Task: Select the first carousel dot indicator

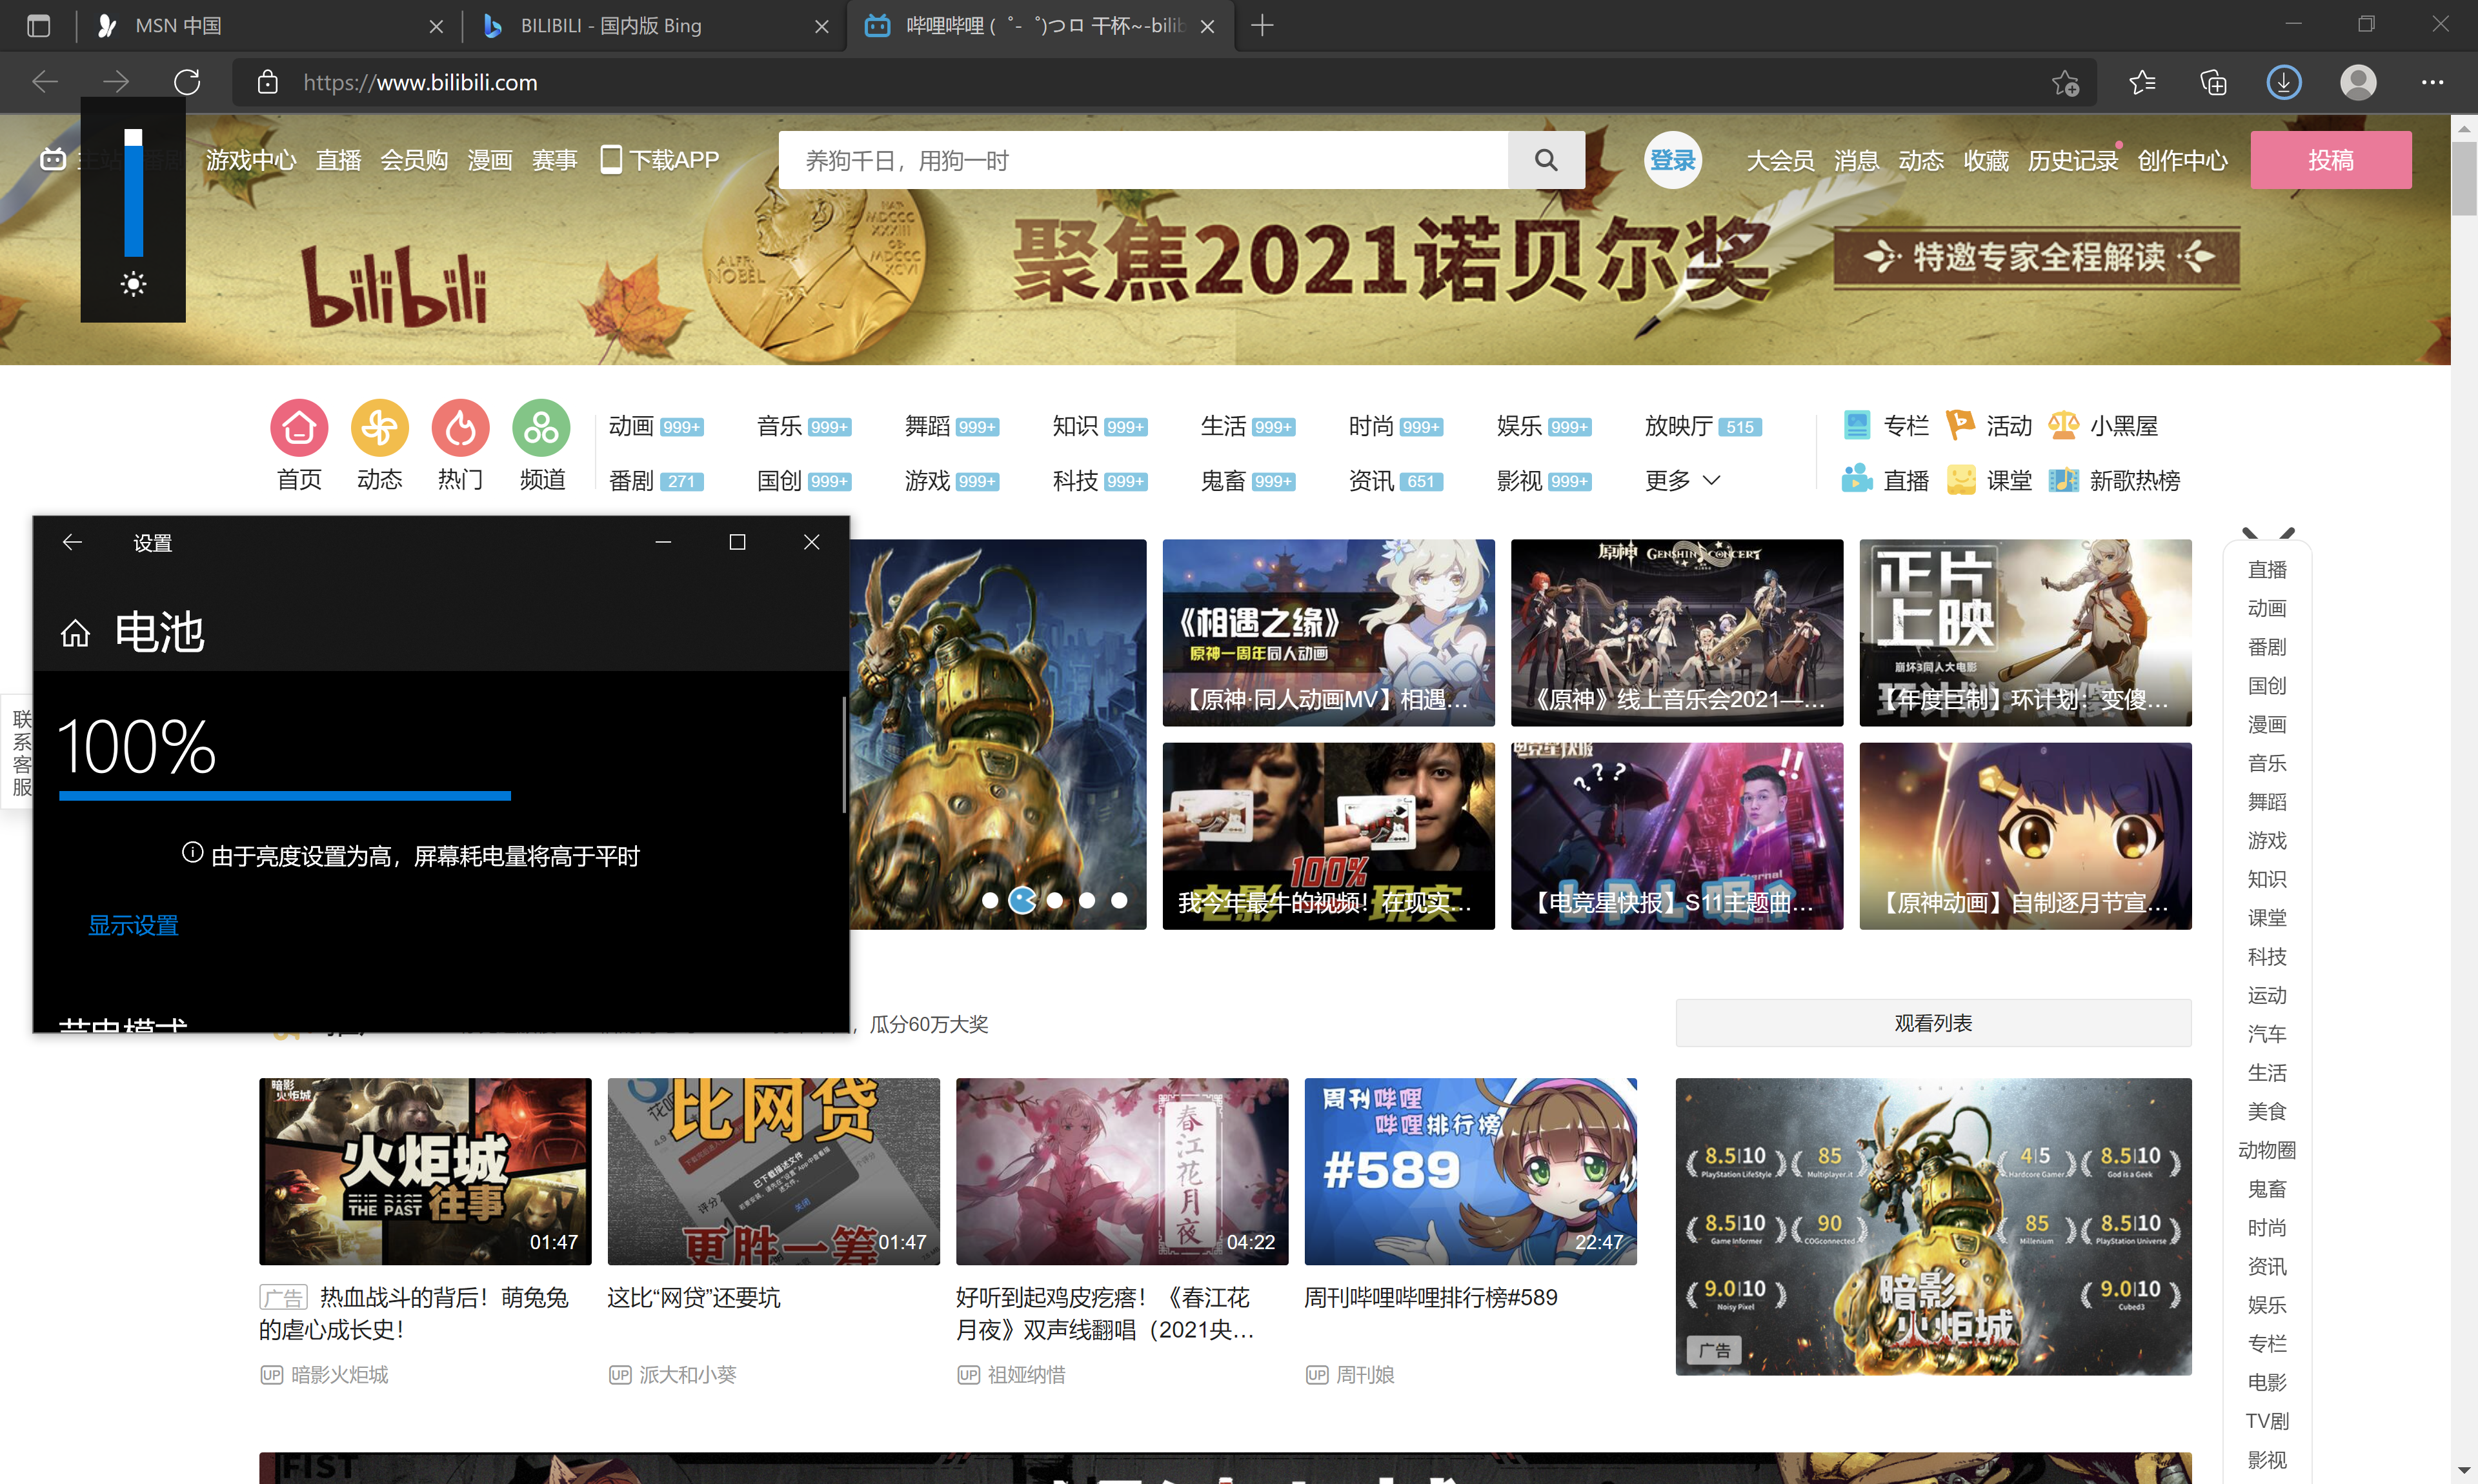Action: pyautogui.click(x=990, y=900)
